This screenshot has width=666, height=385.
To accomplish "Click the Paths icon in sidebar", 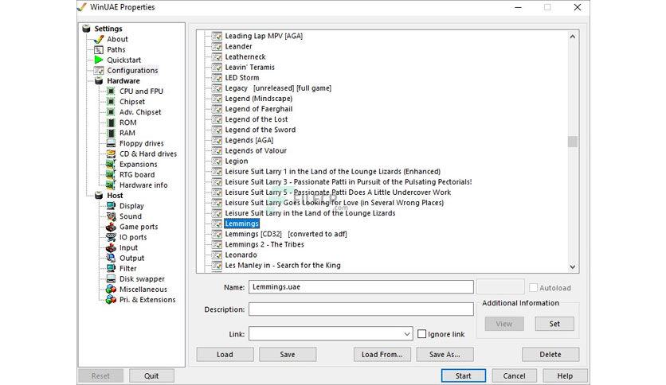I will [99, 49].
